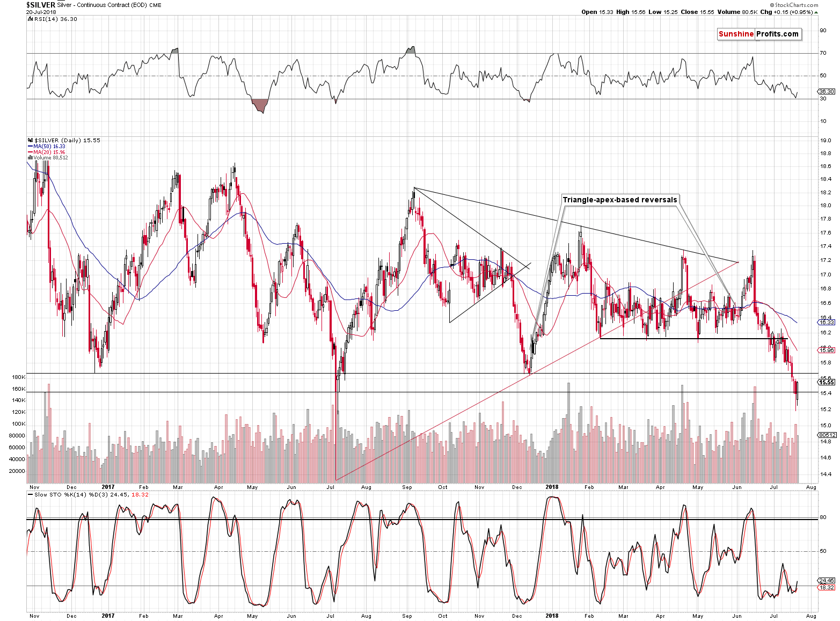This screenshot has height=621, width=840.
Task: Click the '$SILVER (Daily) 15.55' legend text
Action: (x=67, y=141)
